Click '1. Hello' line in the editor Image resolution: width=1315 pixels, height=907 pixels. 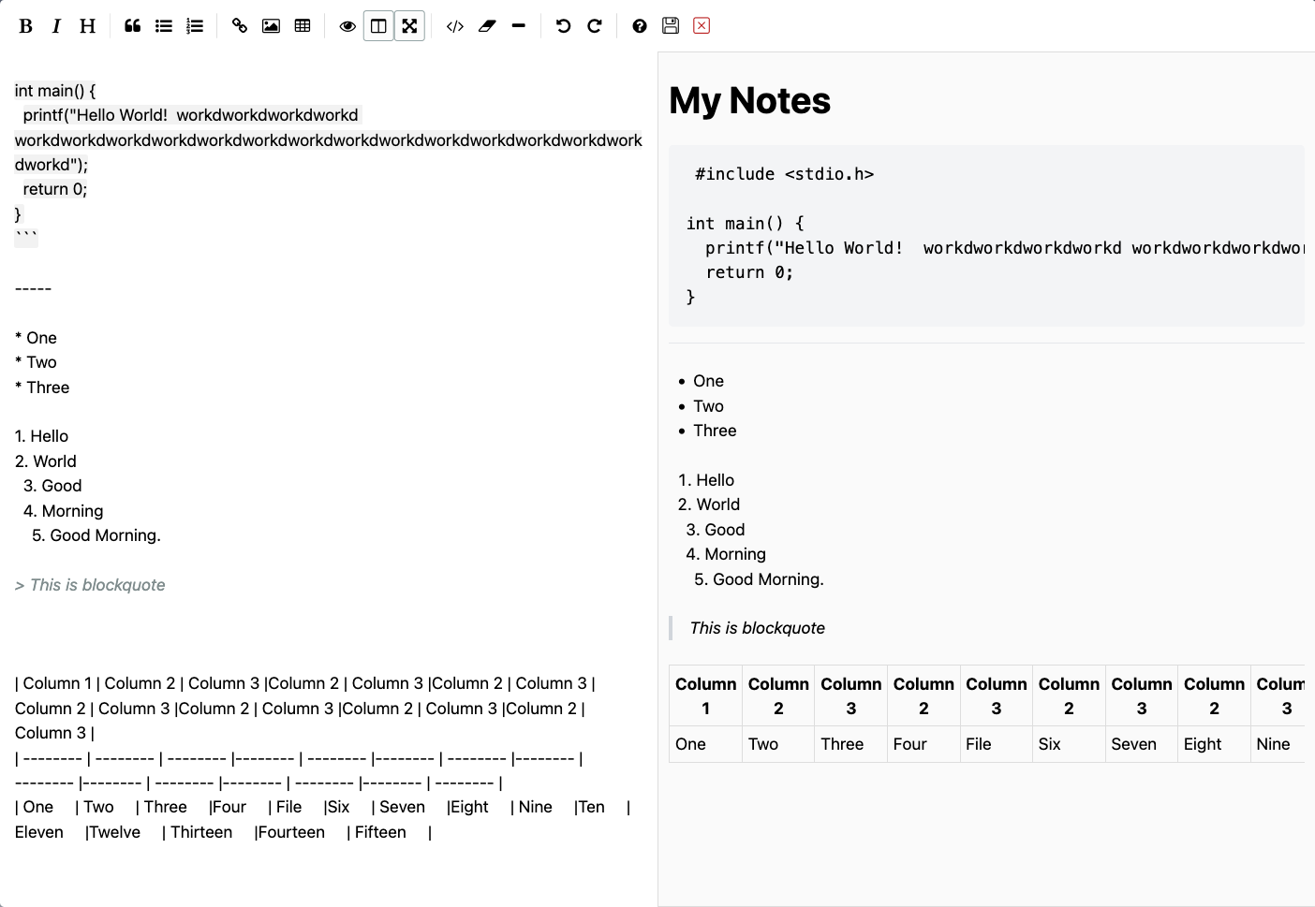42,436
